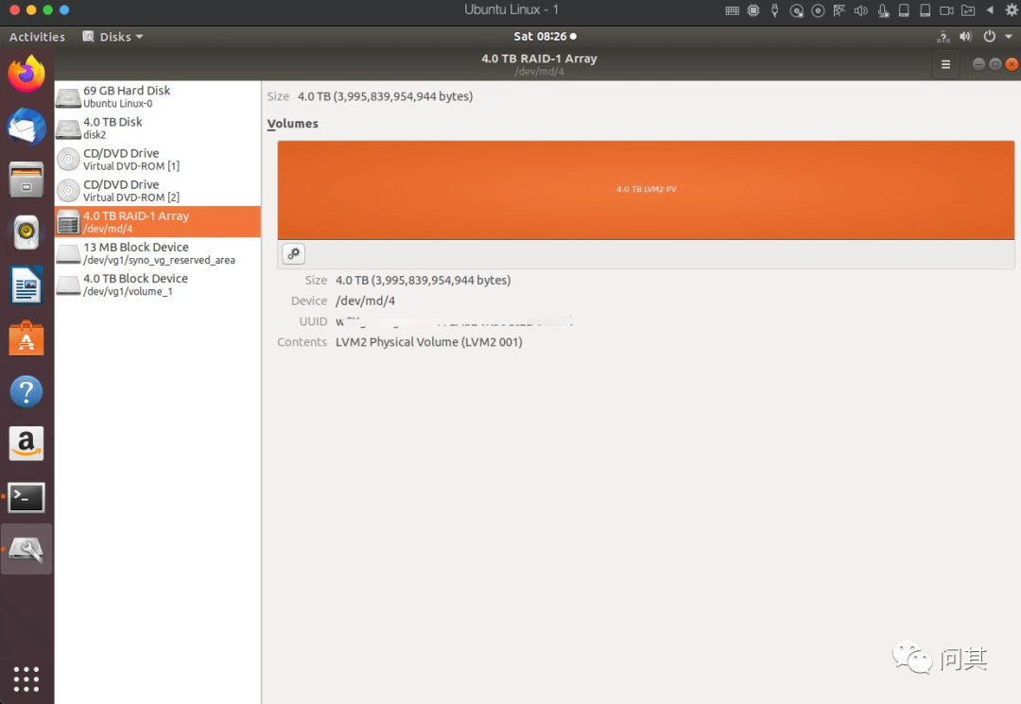This screenshot has width=1021, height=704.
Task: Select the 4.0 TB Disk disk2
Action: click(158, 128)
